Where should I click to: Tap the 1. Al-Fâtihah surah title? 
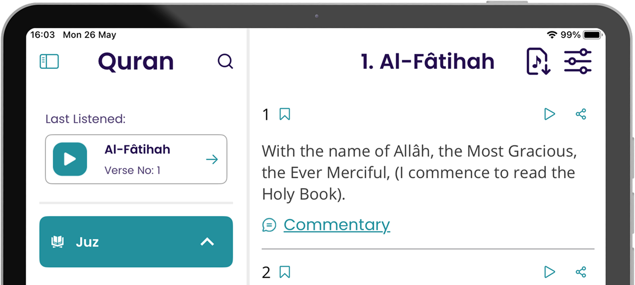pyautogui.click(x=427, y=62)
